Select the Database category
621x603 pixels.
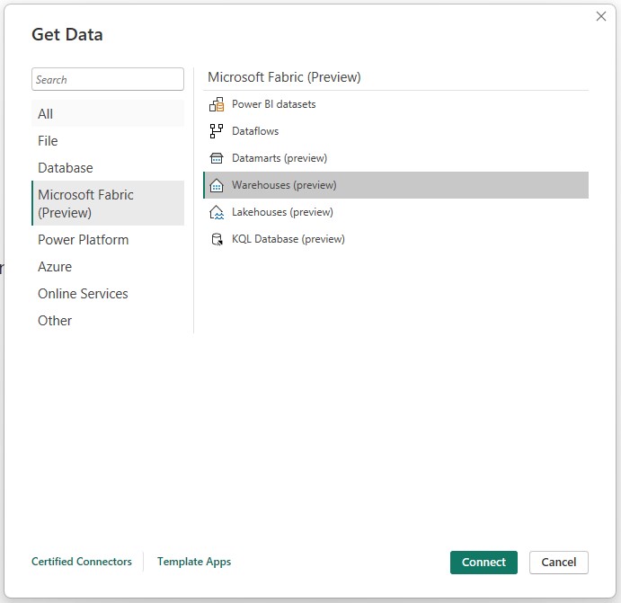[108, 167]
